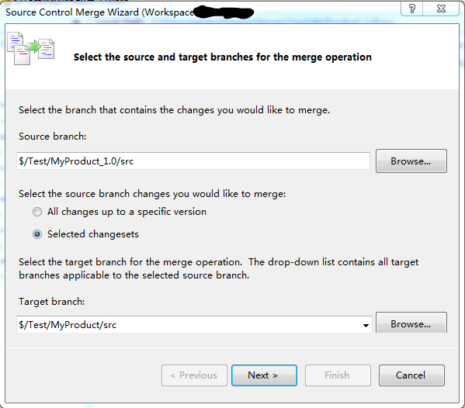Browse for the source branch
The height and width of the screenshot is (408, 465).
click(411, 161)
